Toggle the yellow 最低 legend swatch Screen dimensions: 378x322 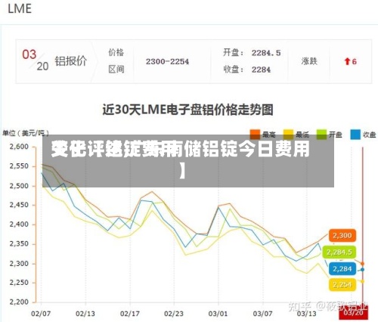(288, 135)
